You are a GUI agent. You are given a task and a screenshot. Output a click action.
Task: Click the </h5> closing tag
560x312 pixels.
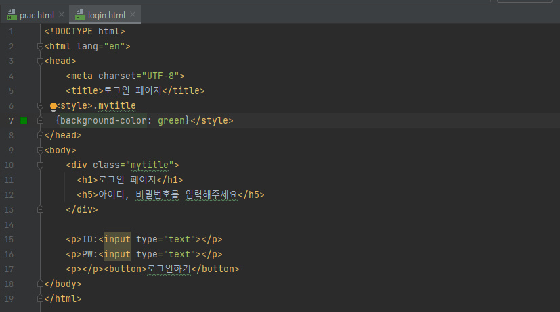[251, 194]
